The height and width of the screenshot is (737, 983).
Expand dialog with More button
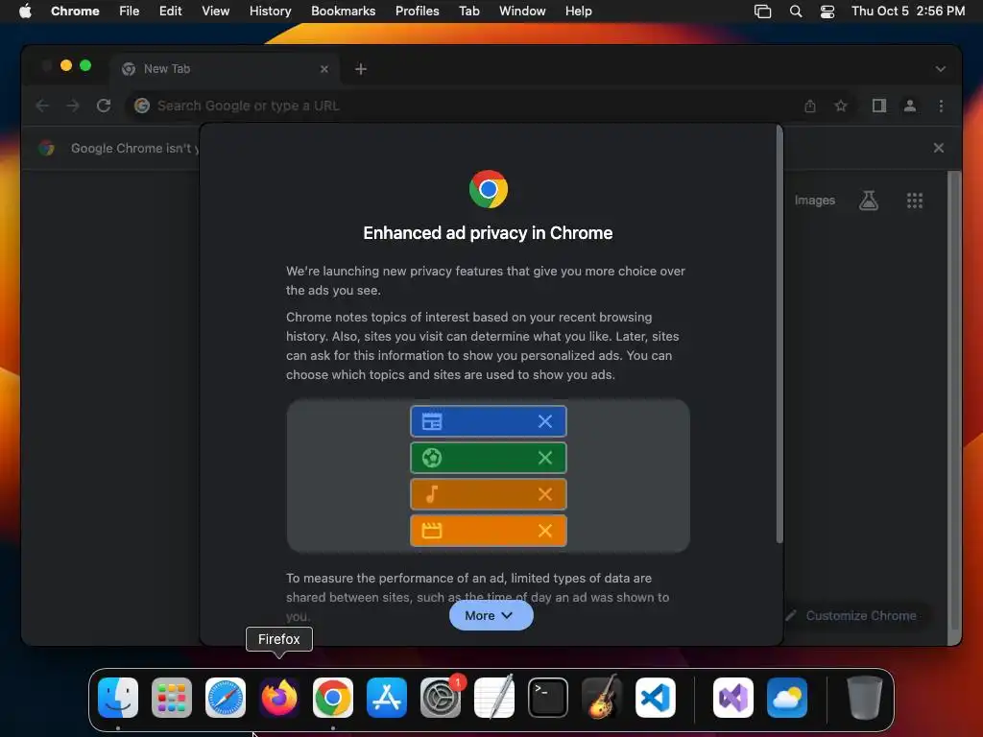point(491,615)
